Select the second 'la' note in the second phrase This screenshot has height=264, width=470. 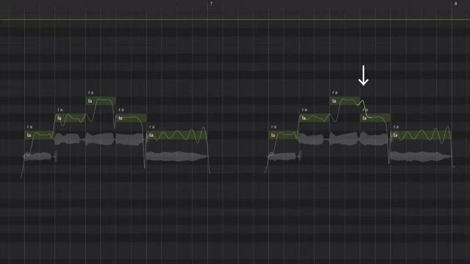(x=314, y=118)
